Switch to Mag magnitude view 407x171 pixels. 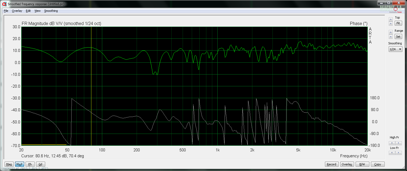click(x=9, y=164)
